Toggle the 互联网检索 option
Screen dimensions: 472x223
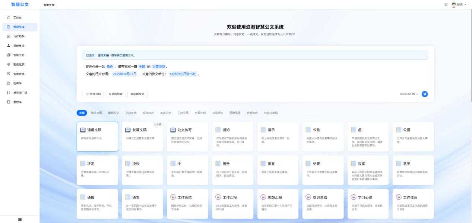tap(116, 94)
